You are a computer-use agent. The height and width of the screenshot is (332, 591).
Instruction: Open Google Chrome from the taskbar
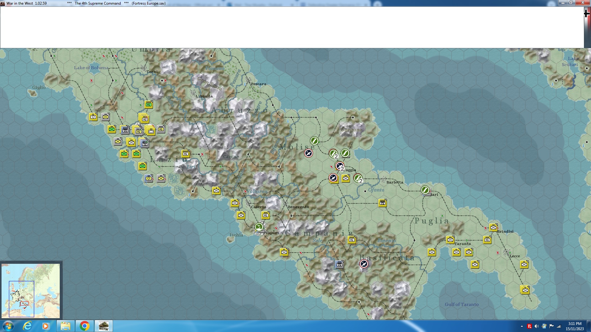tap(84, 326)
